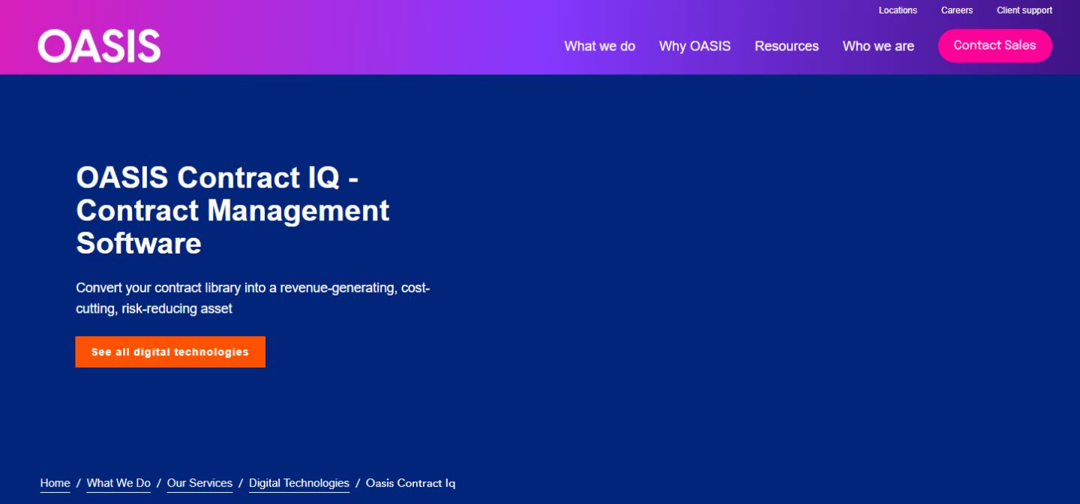The image size is (1080, 504).
Task: Open the Locations link
Action: pos(898,10)
